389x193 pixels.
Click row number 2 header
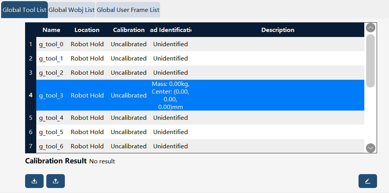click(31, 59)
